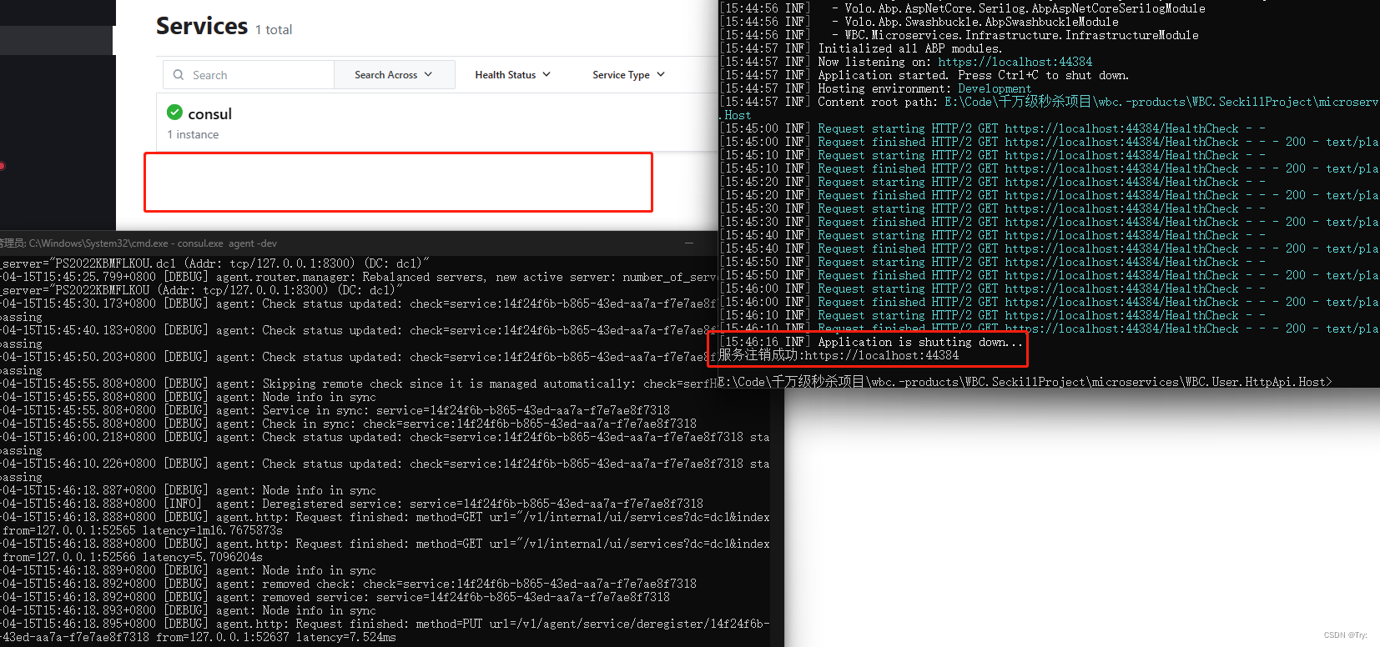Screen dimensions: 1380x647
Task: Click the 'Initialized all ABP modules.' log line
Action: click(x=861, y=48)
